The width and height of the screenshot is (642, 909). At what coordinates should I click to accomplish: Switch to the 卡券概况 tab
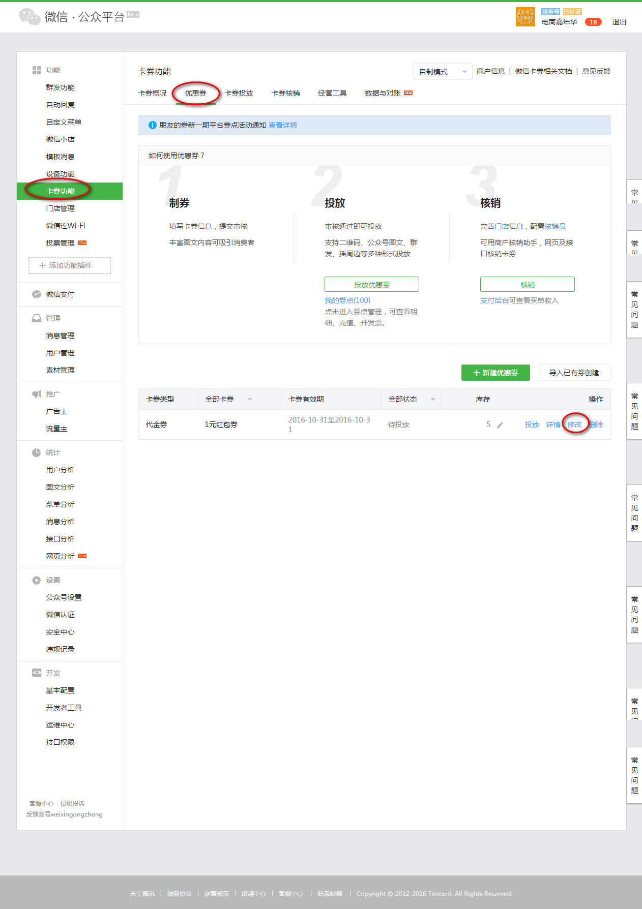[153, 93]
